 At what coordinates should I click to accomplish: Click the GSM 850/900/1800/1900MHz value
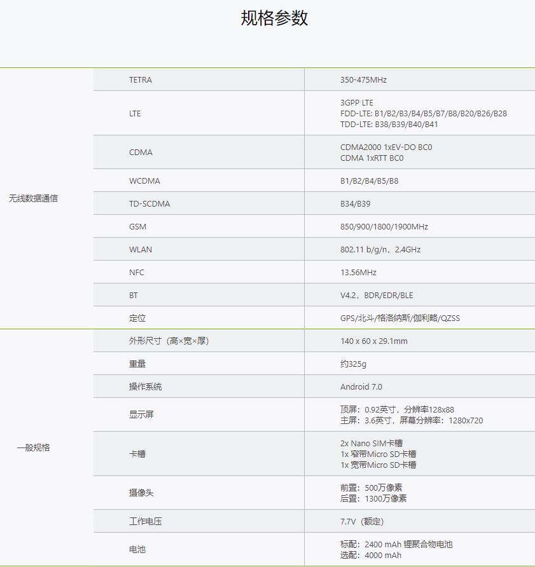click(384, 227)
